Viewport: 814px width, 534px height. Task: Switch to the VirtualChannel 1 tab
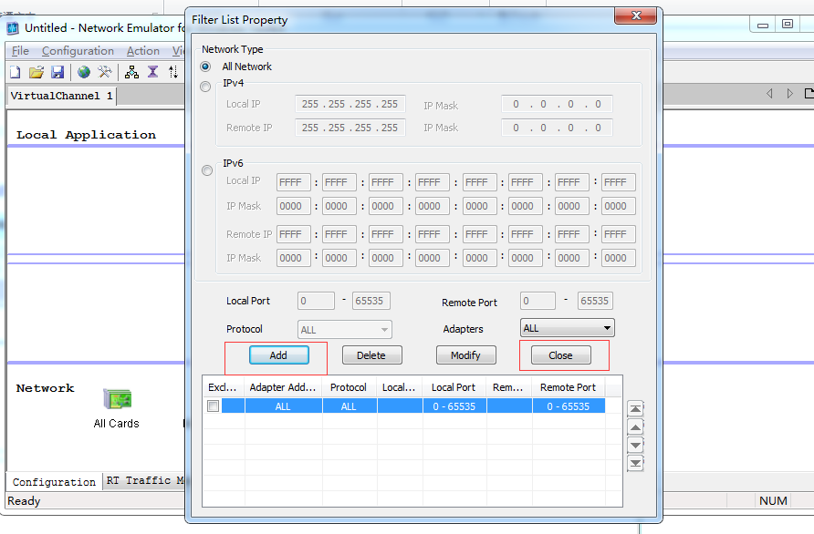(61, 96)
